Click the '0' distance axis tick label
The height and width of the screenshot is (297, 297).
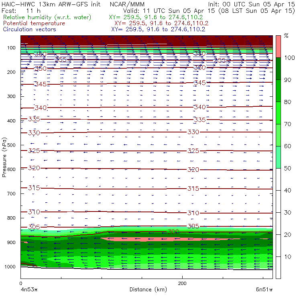pyautogui.click(x=20, y=283)
